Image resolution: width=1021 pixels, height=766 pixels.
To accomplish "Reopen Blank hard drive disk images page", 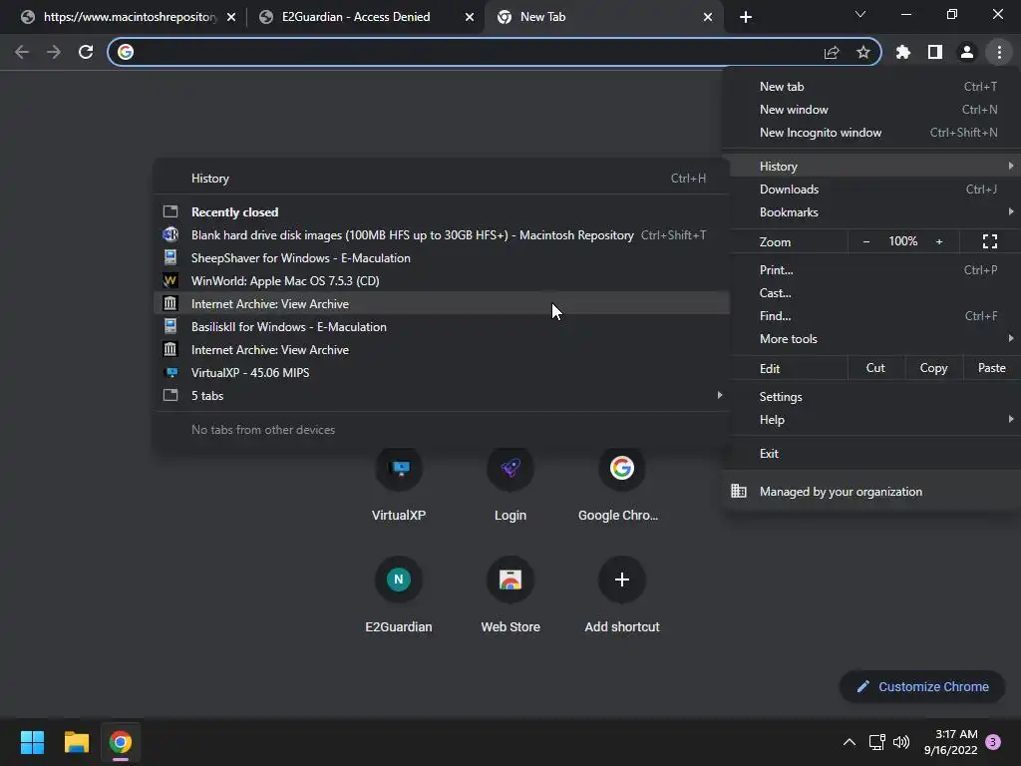I will point(442,235).
